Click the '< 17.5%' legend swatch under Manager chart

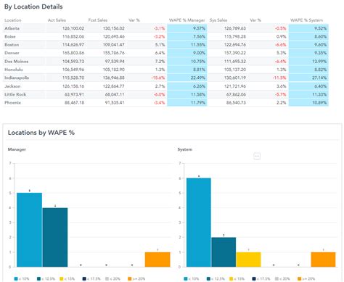84,279
